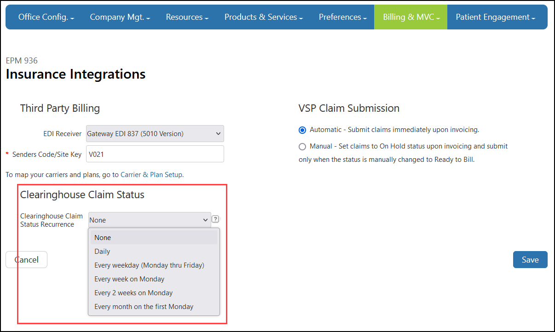
Task: Open the Office Config. menu
Action: (x=46, y=17)
